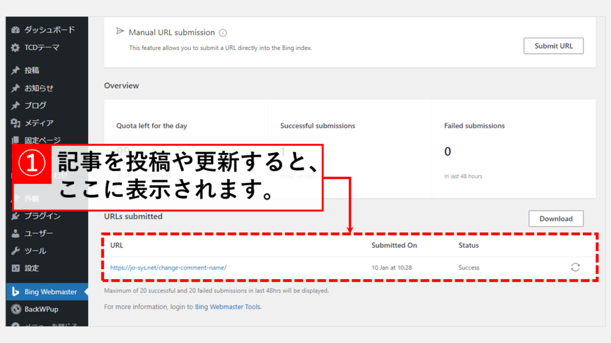Open the submitted change-comment-name URL link
The image size is (611, 343).
point(168,268)
